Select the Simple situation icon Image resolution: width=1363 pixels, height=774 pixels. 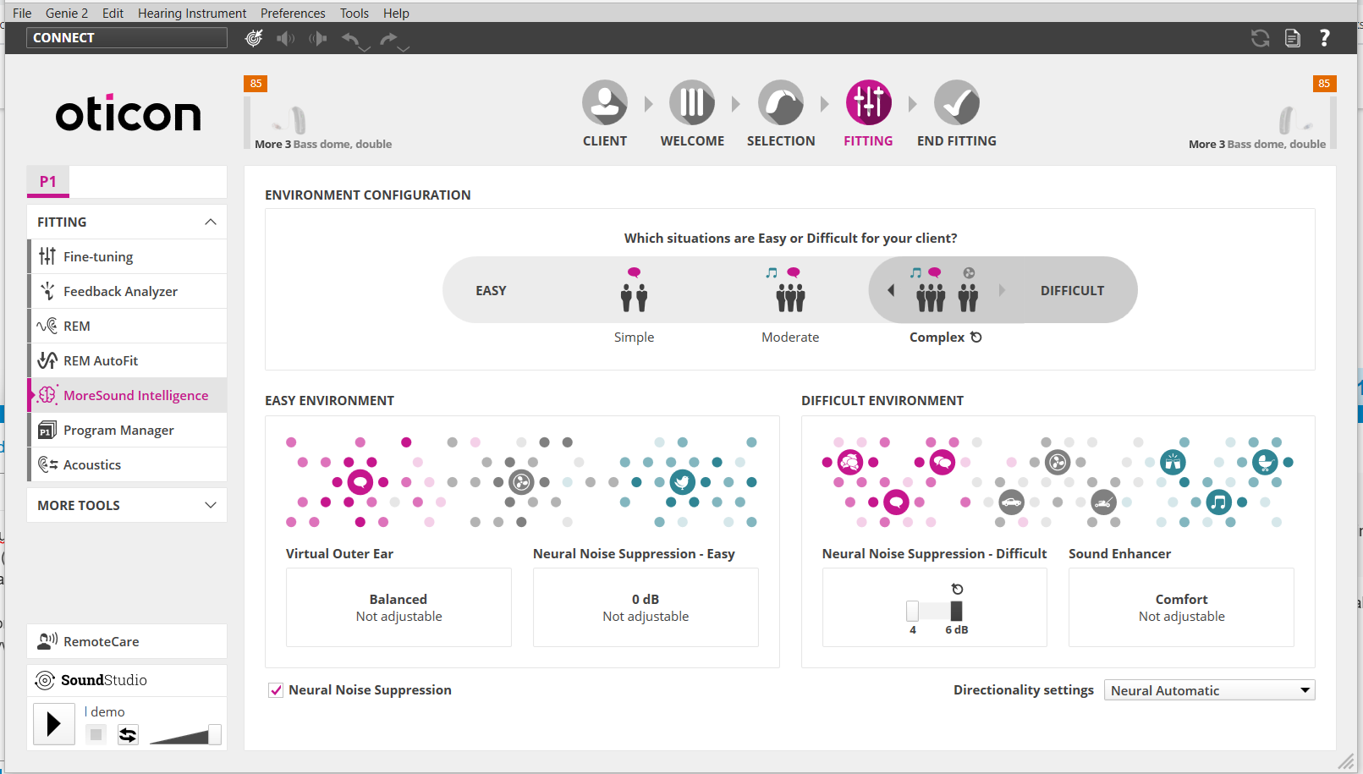click(634, 290)
